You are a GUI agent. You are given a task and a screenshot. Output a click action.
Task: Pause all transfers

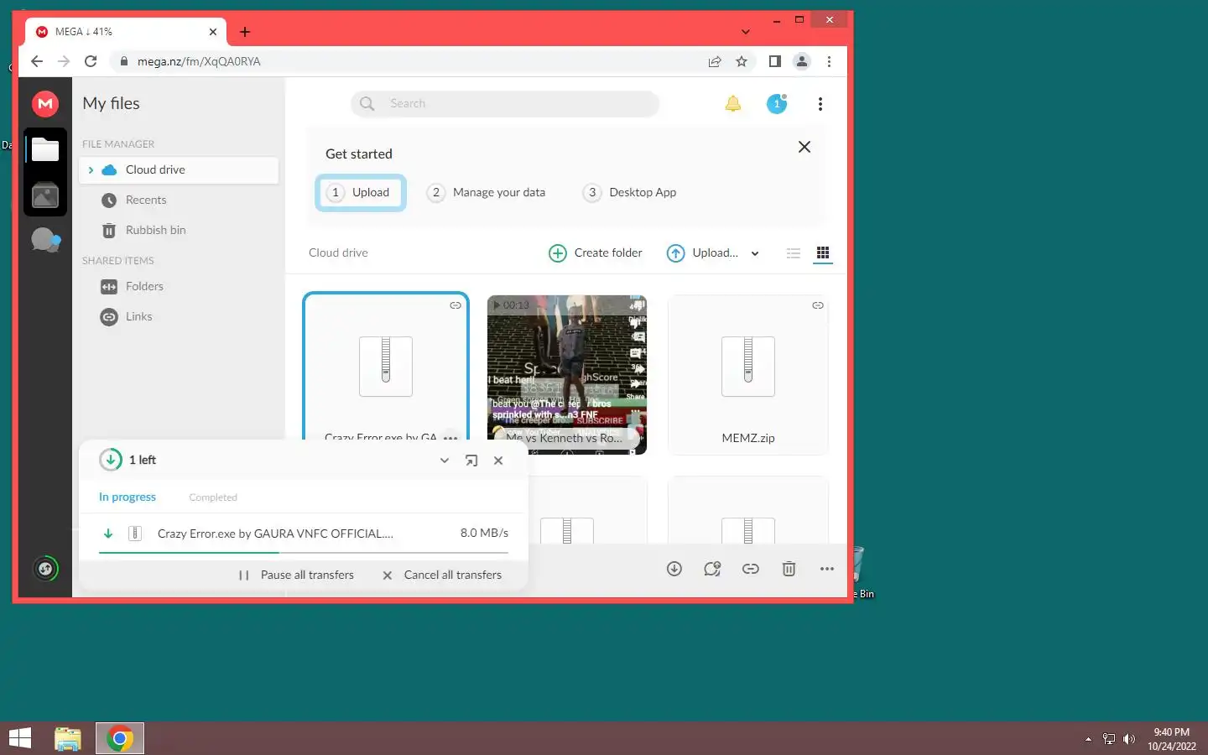click(296, 575)
